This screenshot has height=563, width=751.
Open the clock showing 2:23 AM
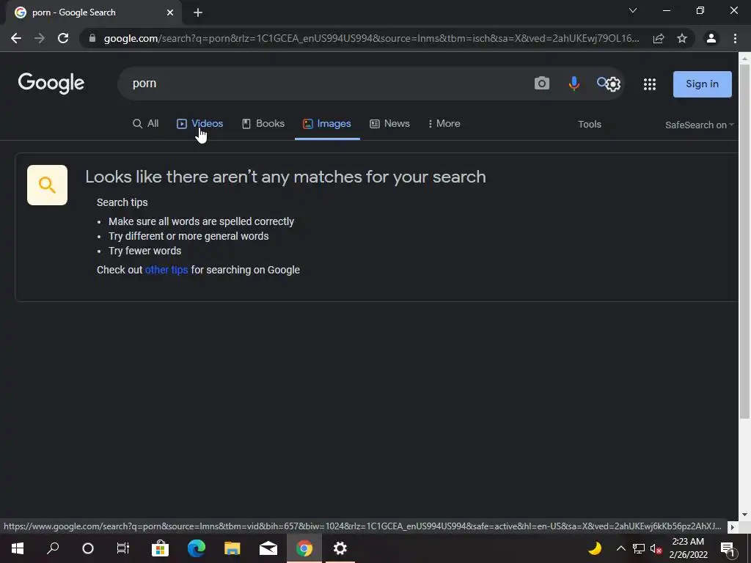(688, 548)
